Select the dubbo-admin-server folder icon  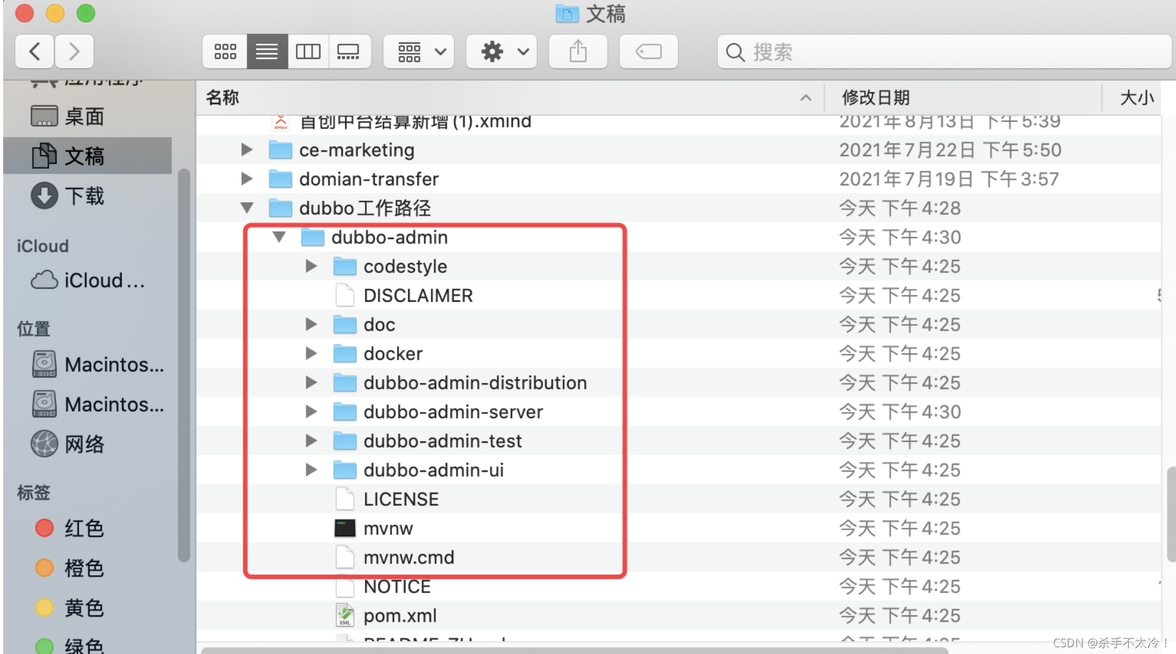point(345,411)
